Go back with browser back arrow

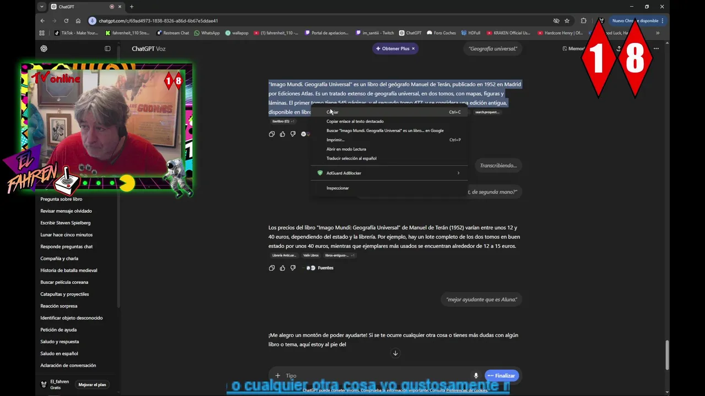(x=42, y=21)
